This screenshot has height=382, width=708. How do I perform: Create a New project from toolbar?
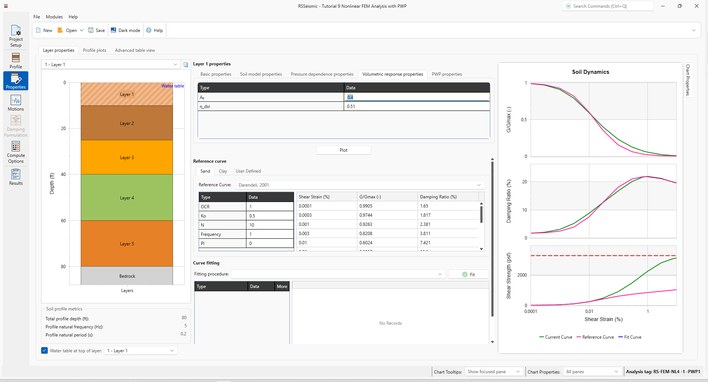[x=44, y=30]
